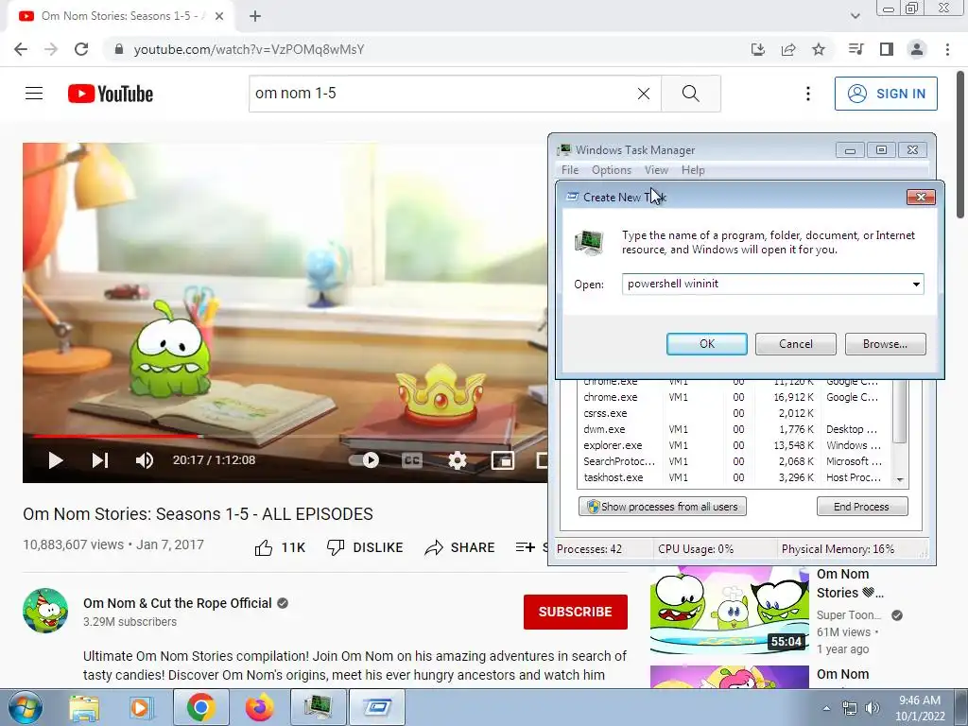This screenshot has height=726, width=968.
Task: Open the player settings gear
Action: [457, 460]
